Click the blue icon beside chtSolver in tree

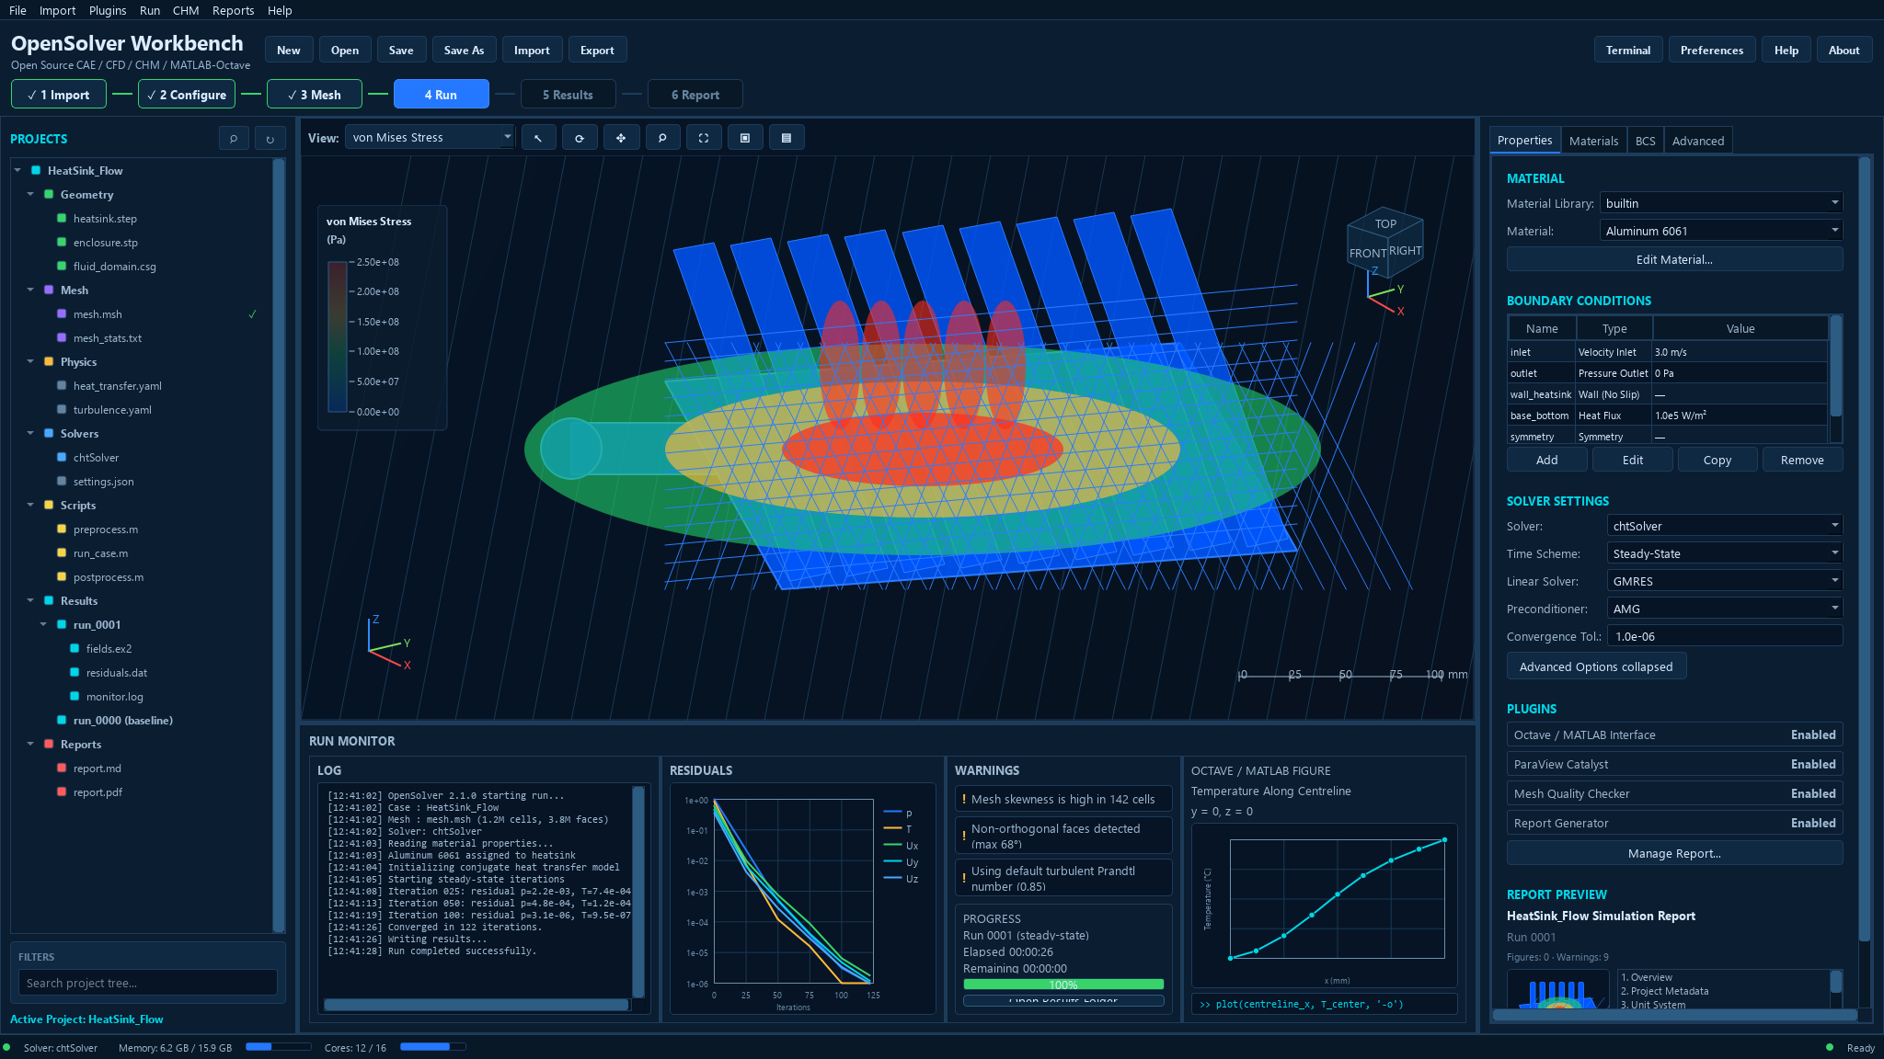(62, 458)
